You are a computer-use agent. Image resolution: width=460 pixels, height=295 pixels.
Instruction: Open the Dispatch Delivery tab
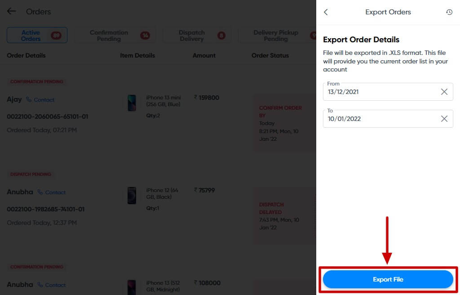(x=191, y=35)
